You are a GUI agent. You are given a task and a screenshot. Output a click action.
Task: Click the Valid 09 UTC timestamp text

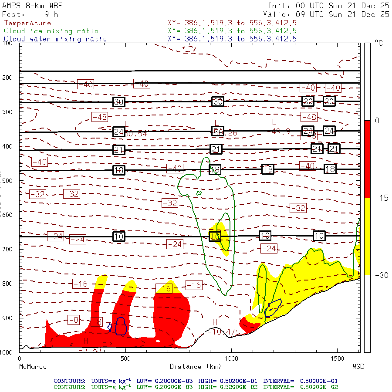pos(328,14)
